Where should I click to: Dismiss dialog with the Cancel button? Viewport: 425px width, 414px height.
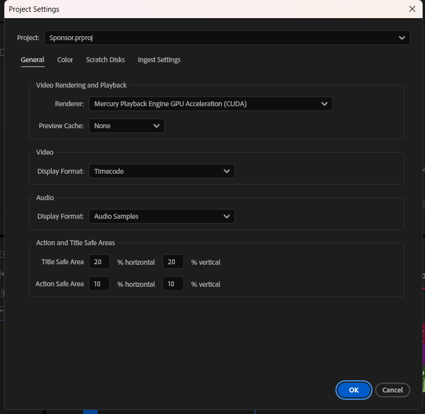point(392,390)
